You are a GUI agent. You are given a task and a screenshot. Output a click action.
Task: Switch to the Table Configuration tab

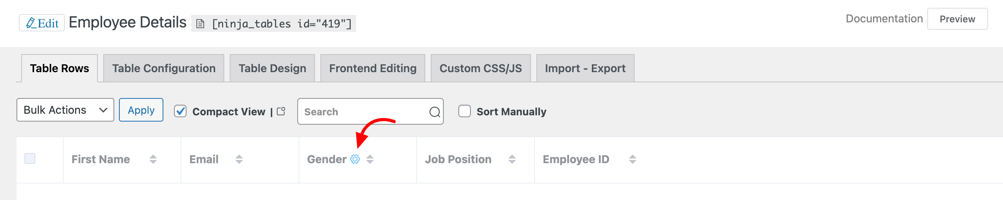(164, 68)
